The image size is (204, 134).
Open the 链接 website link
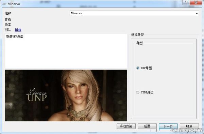coord(18,30)
